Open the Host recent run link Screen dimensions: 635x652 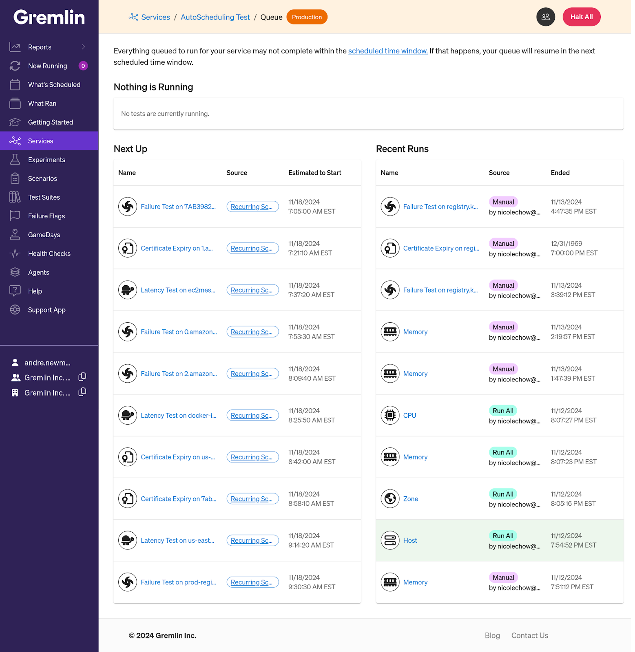tap(410, 541)
